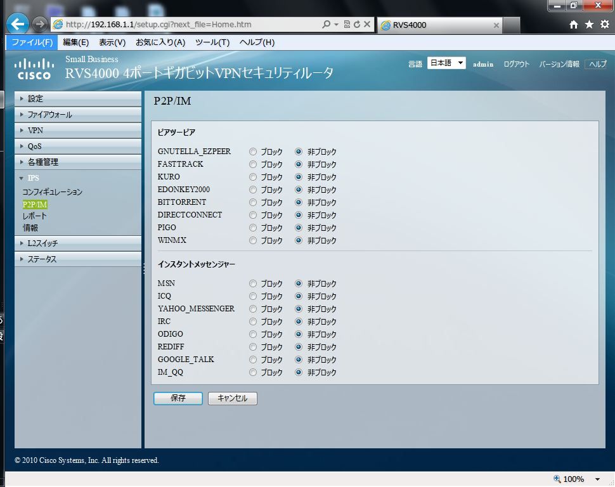Open the P2P/IM page link in sidebar

click(35, 204)
